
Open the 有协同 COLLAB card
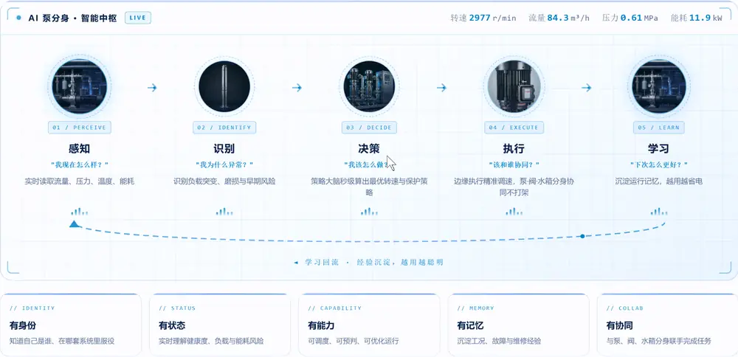click(667, 325)
